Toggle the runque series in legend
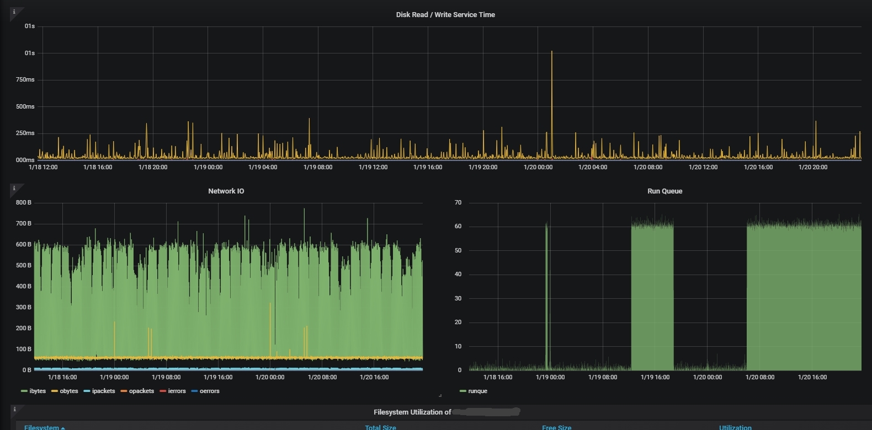872x430 pixels. (x=477, y=391)
